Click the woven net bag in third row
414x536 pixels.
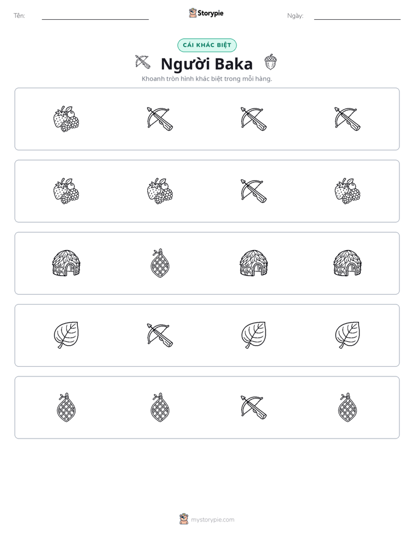(x=160, y=263)
